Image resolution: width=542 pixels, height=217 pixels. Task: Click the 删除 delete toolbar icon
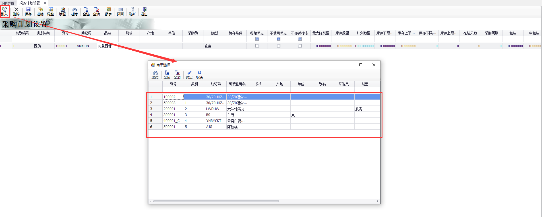(x=16, y=12)
